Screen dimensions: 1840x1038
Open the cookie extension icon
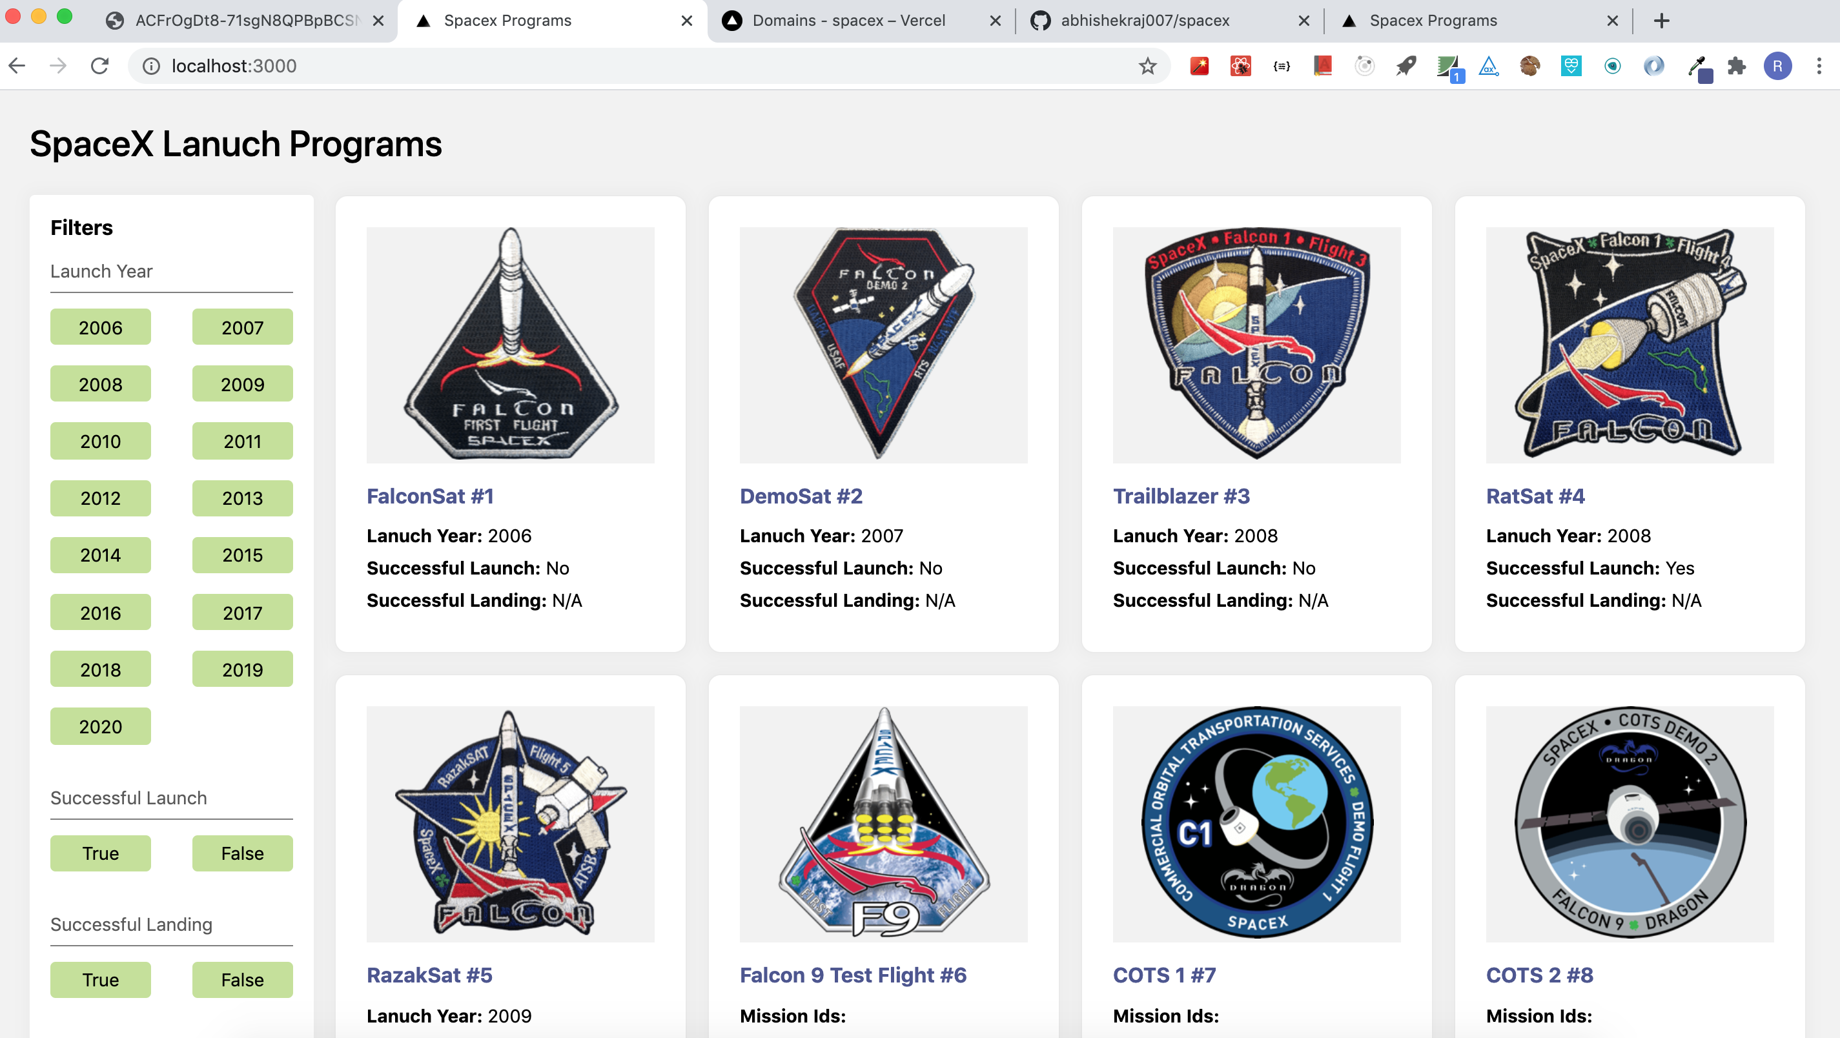click(x=1529, y=66)
